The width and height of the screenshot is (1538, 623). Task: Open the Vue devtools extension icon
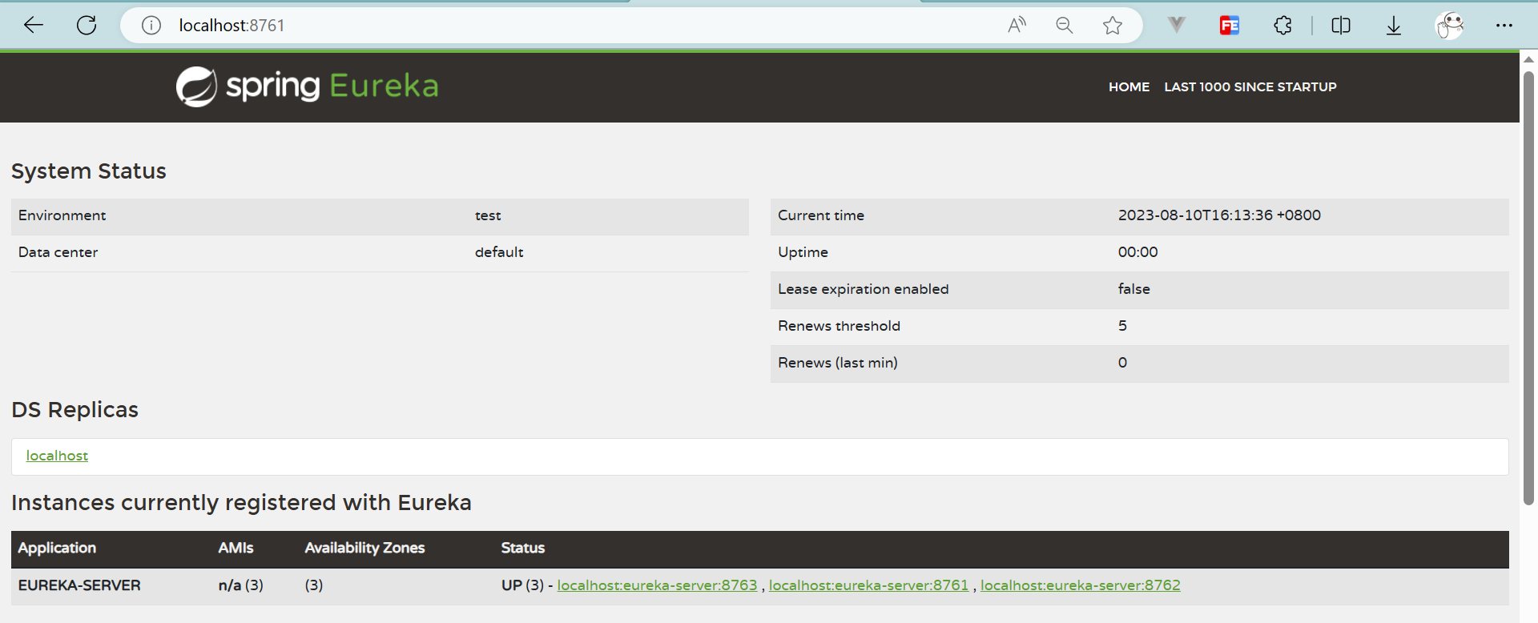tap(1176, 25)
